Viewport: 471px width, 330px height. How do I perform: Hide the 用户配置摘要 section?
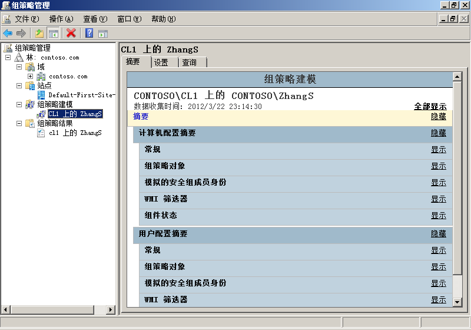click(x=439, y=233)
